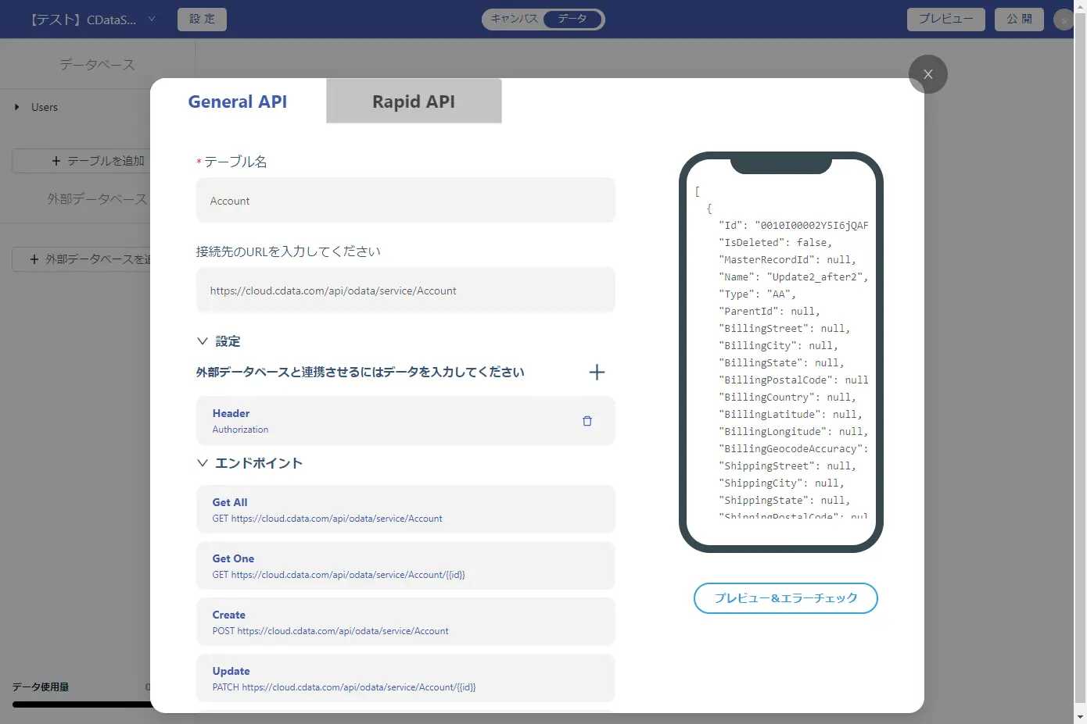Collapse the 設定 section chevron

tap(203, 341)
